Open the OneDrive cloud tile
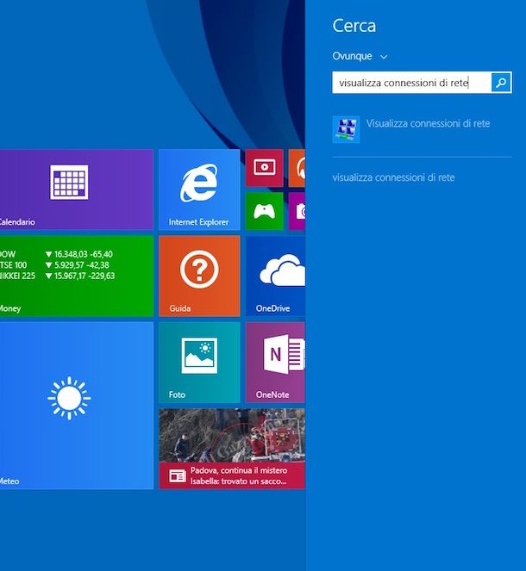The width and height of the screenshot is (526, 571). tap(275, 276)
